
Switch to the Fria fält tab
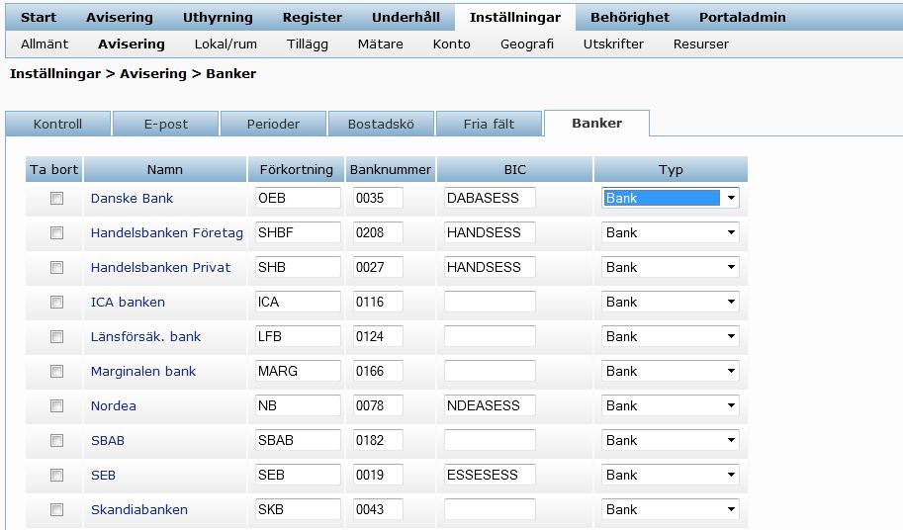tap(489, 124)
